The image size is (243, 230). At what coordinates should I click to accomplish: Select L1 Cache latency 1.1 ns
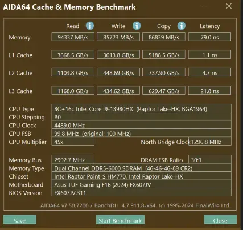[209, 55]
